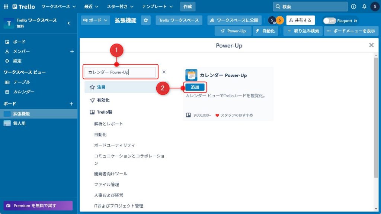Clear the Power-Up search text
This screenshot has height=214, width=381.
pyautogui.click(x=164, y=72)
